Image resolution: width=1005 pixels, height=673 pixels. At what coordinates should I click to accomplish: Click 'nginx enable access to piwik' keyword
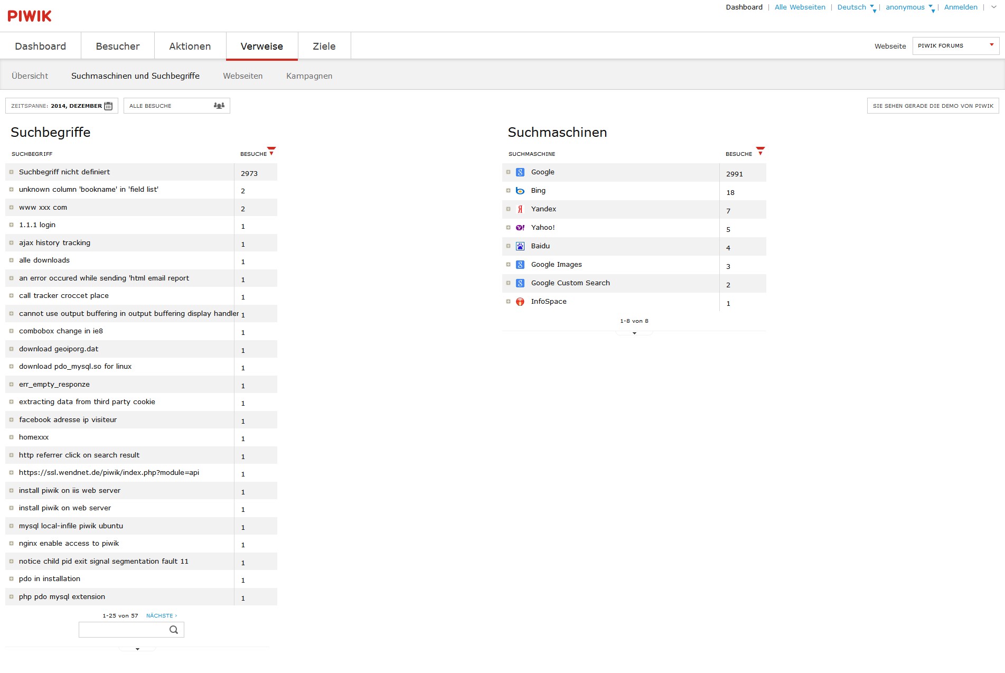click(69, 544)
